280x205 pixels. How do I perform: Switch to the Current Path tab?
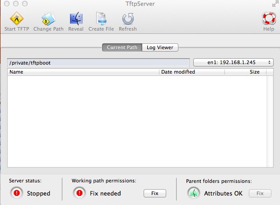coord(122,47)
